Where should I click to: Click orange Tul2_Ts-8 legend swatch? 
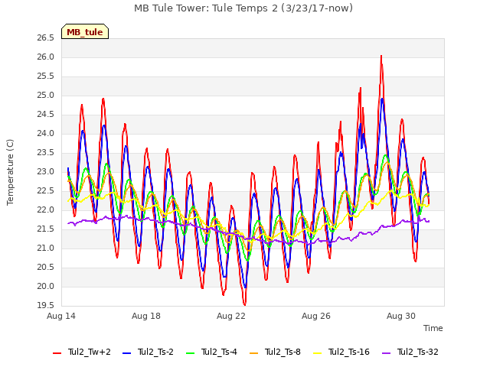[254, 353]
